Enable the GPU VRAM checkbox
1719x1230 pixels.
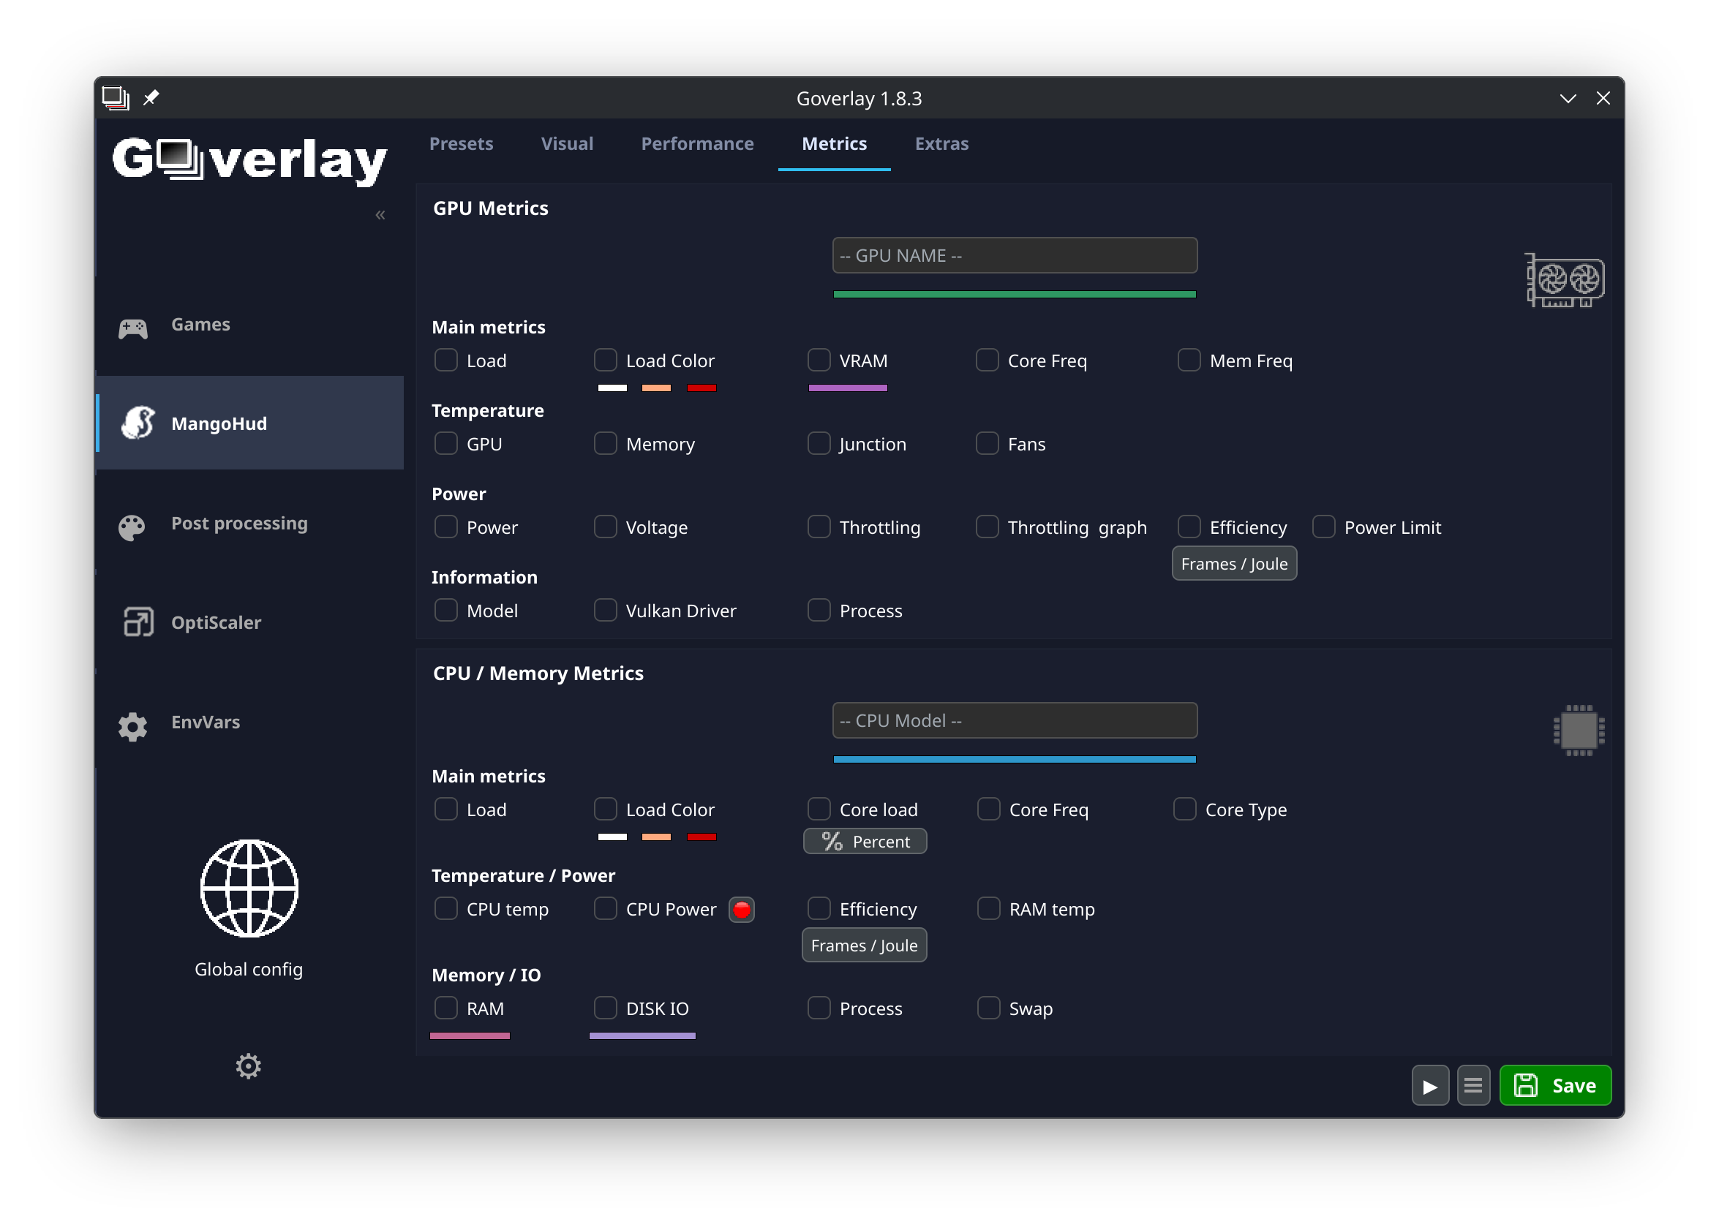[x=819, y=360]
